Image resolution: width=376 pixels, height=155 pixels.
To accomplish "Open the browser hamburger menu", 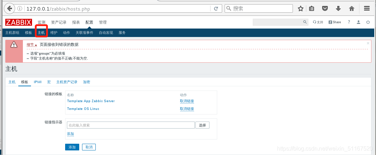I will point(366,8).
